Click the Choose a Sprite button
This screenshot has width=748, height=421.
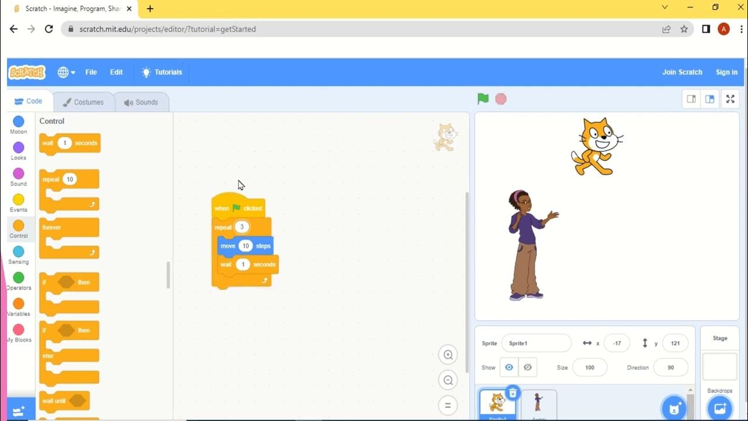pyautogui.click(x=674, y=407)
